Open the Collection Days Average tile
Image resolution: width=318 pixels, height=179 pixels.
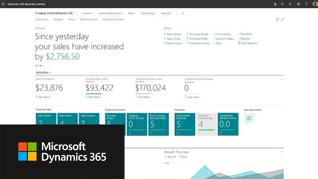pyautogui.click(x=206, y=124)
